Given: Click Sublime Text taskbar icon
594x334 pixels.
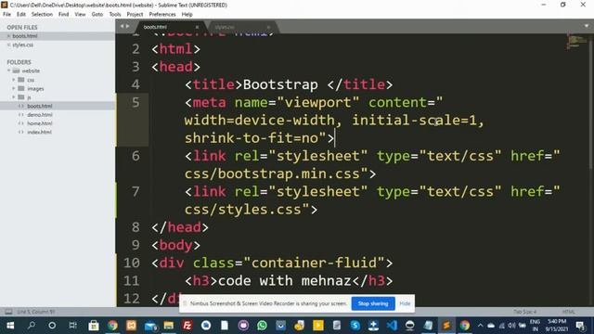Looking at the screenshot, I should click(x=446, y=326).
